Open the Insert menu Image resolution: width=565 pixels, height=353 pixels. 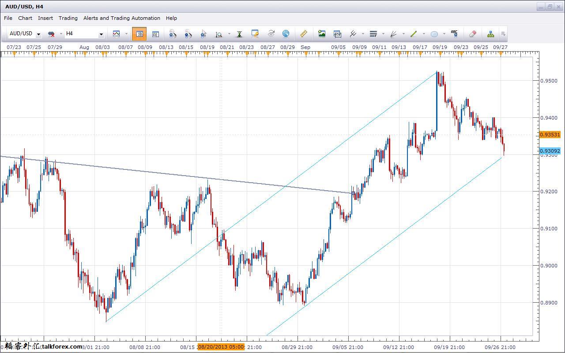[x=45, y=18]
